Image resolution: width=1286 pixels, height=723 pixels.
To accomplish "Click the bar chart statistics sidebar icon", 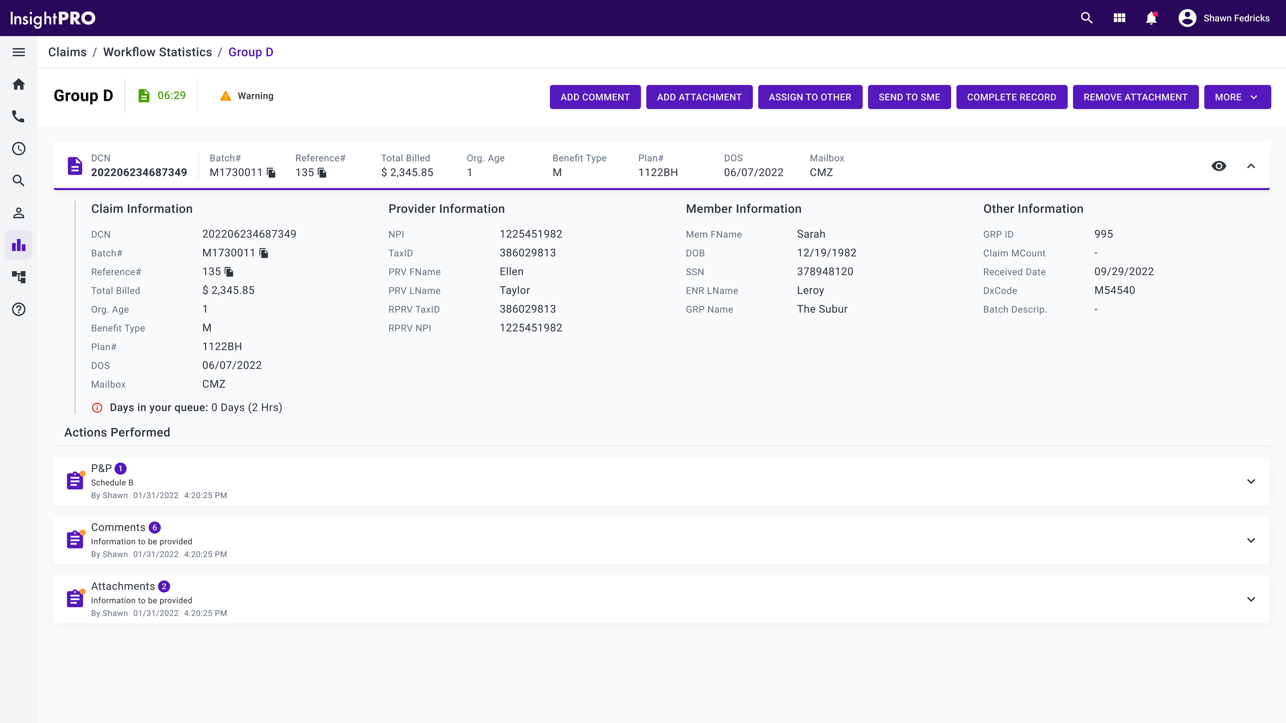I will [x=19, y=245].
